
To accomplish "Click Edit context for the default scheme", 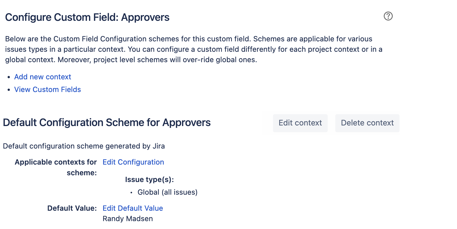I will pyautogui.click(x=300, y=123).
